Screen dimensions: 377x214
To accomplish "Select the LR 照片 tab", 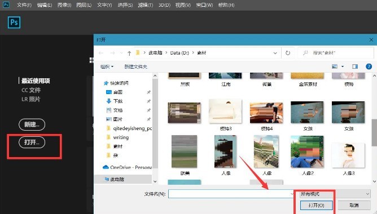I will [x=31, y=99].
